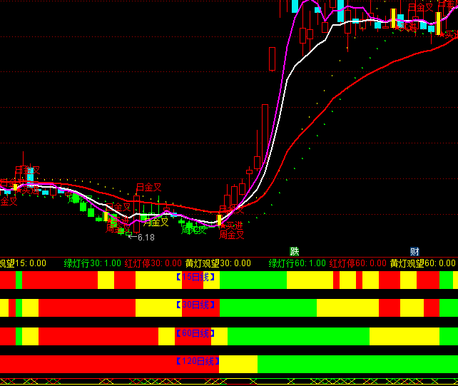Click the blue '财' marker icon
Image resolution: width=458 pixels, height=386 pixels.
pos(414,251)
